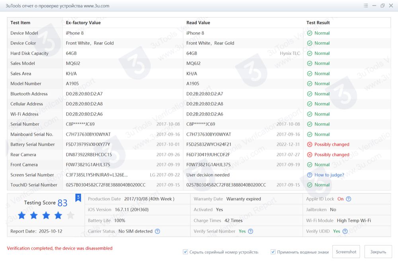
Task: Click the help icon beside Verify Serial Number
Action: pos(250,231)
